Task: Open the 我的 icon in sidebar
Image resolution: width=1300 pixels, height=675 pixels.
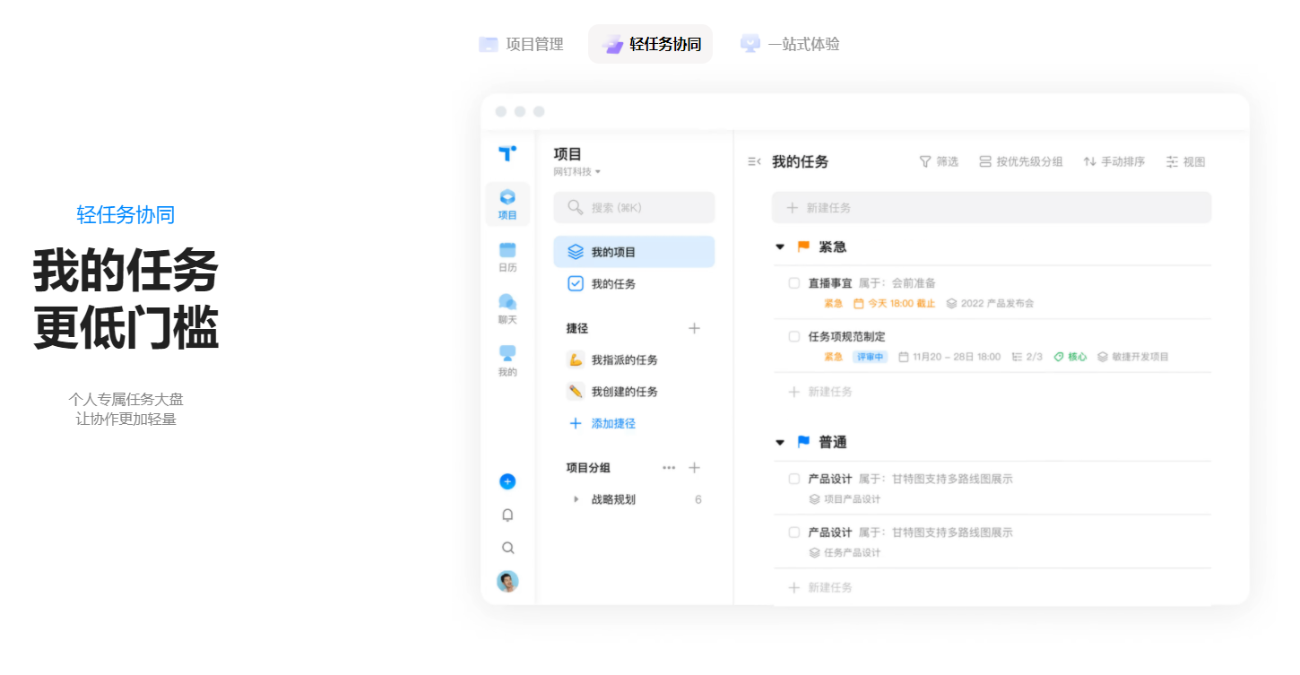Action: (507, 360)
